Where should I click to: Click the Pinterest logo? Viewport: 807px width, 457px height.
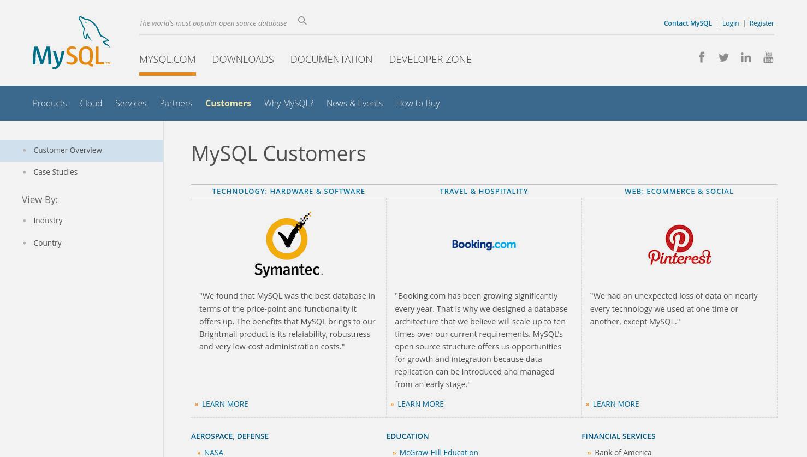[679, 245]
